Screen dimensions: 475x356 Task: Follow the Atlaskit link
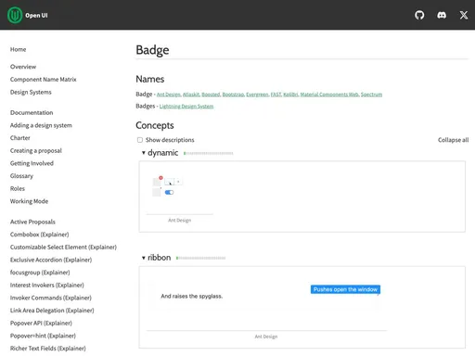click(x=191, y=95)
